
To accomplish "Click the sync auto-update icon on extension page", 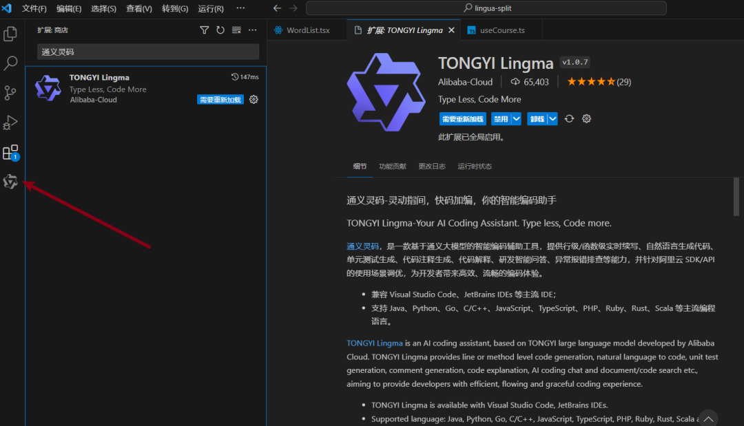I will pyautogui.click(x=570, y=119).
